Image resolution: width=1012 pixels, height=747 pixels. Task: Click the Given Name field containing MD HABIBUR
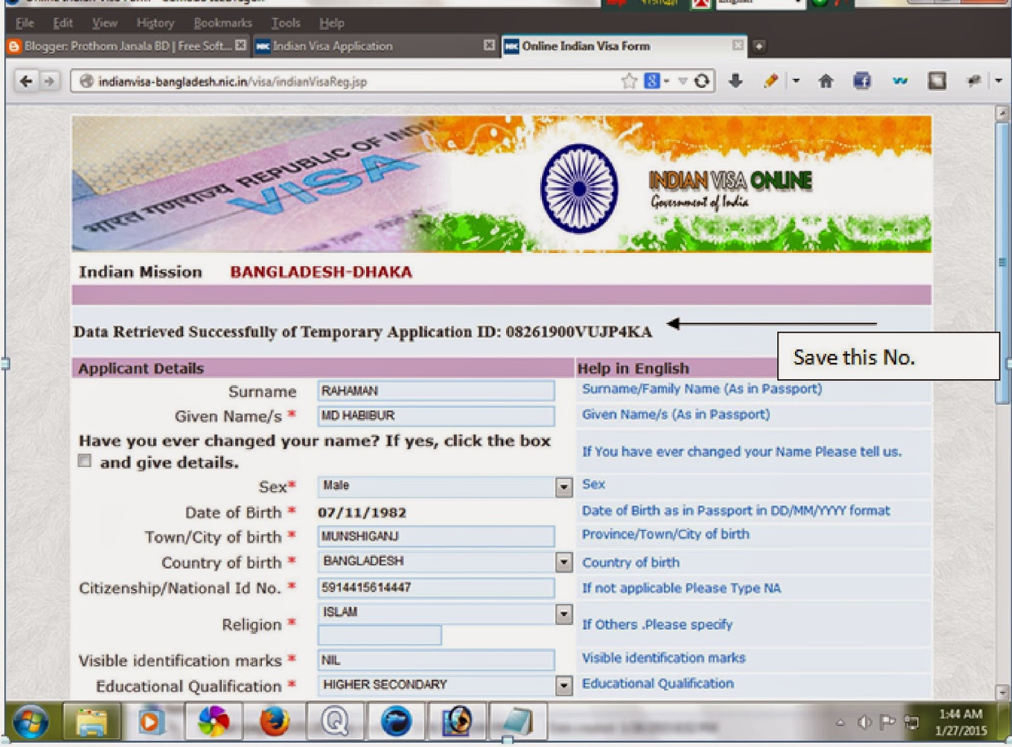[436, 416]
